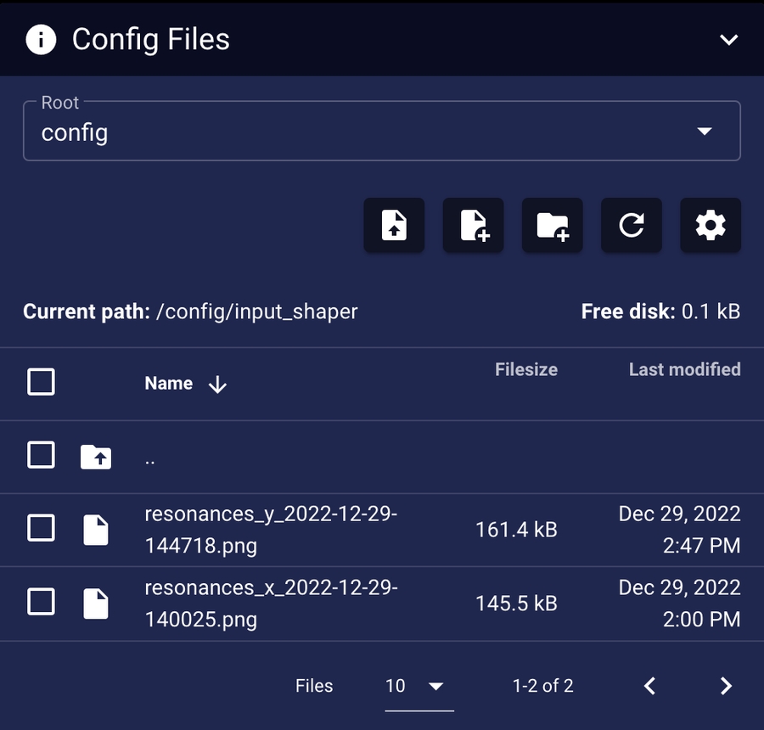764x730 pixels.
Task: Click the info icon beside Config Files
Action: [41, 39]
